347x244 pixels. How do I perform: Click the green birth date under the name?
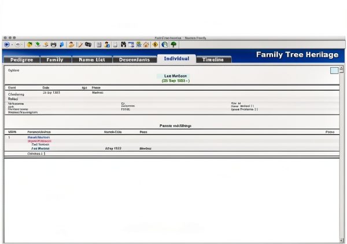pyautogui.click(x=176, y=81)
